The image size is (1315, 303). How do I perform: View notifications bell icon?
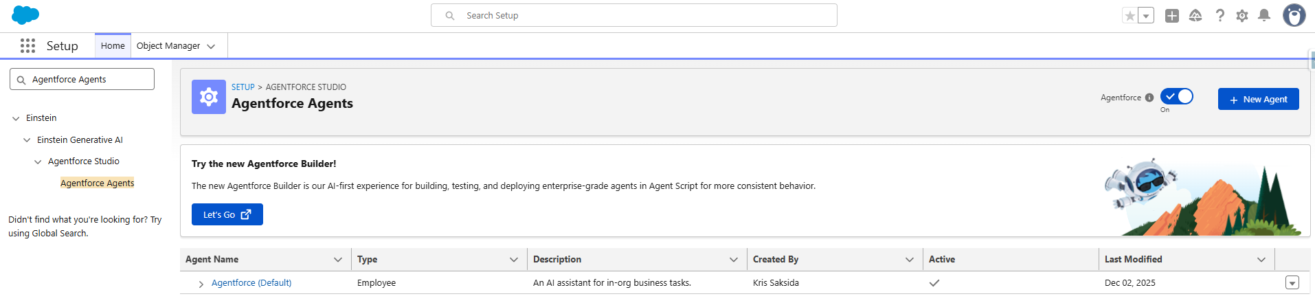1264,15
